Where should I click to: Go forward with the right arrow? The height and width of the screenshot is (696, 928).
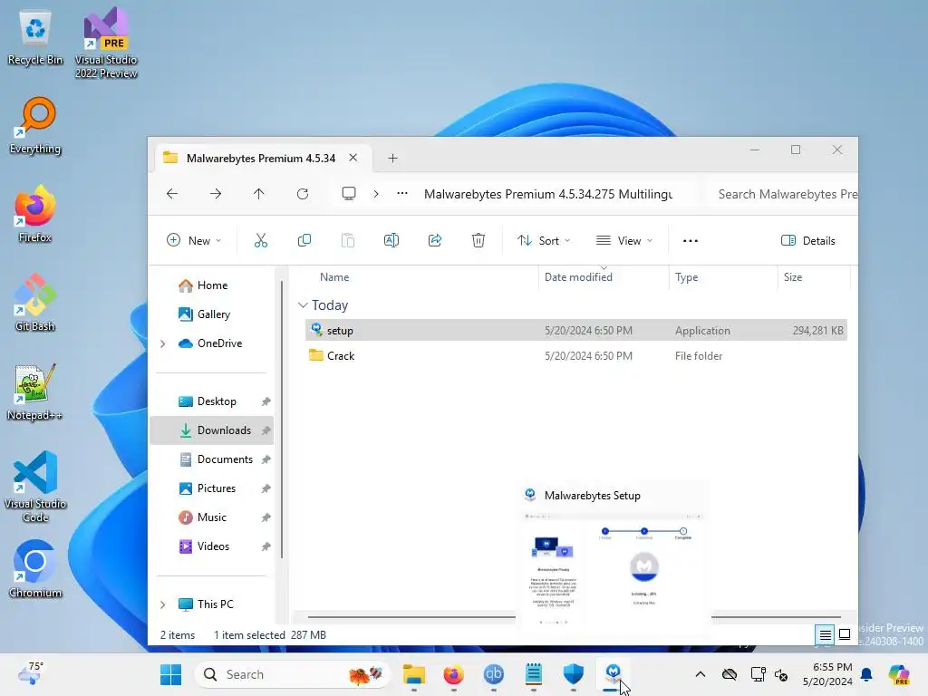coord(216,194)
